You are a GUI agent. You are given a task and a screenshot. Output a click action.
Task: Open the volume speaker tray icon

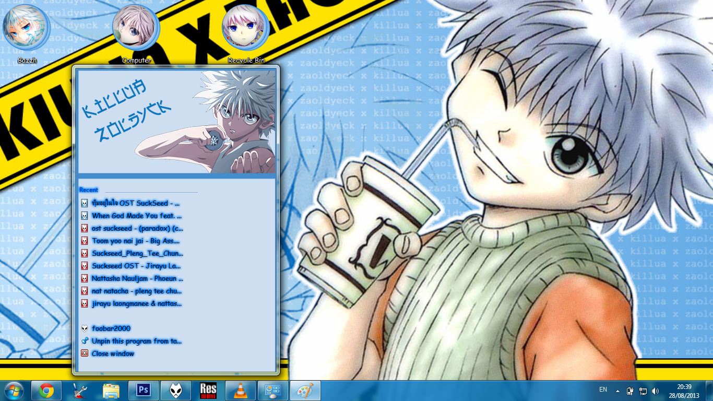tap(656, 391)
